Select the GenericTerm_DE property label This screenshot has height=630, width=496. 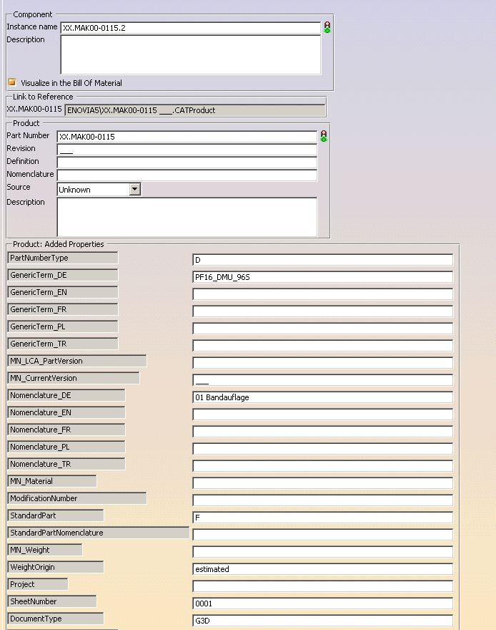[x=63, y=275]
